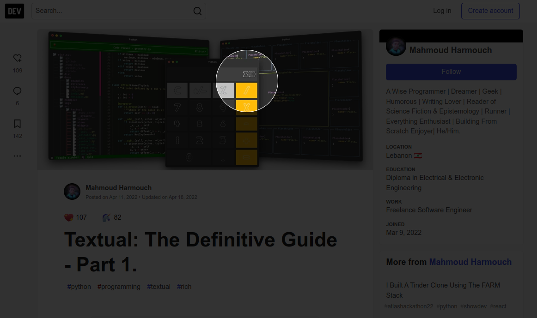The image size is (537, 318).
Task: Open the #python tag below the title
Action: point(79,287)
